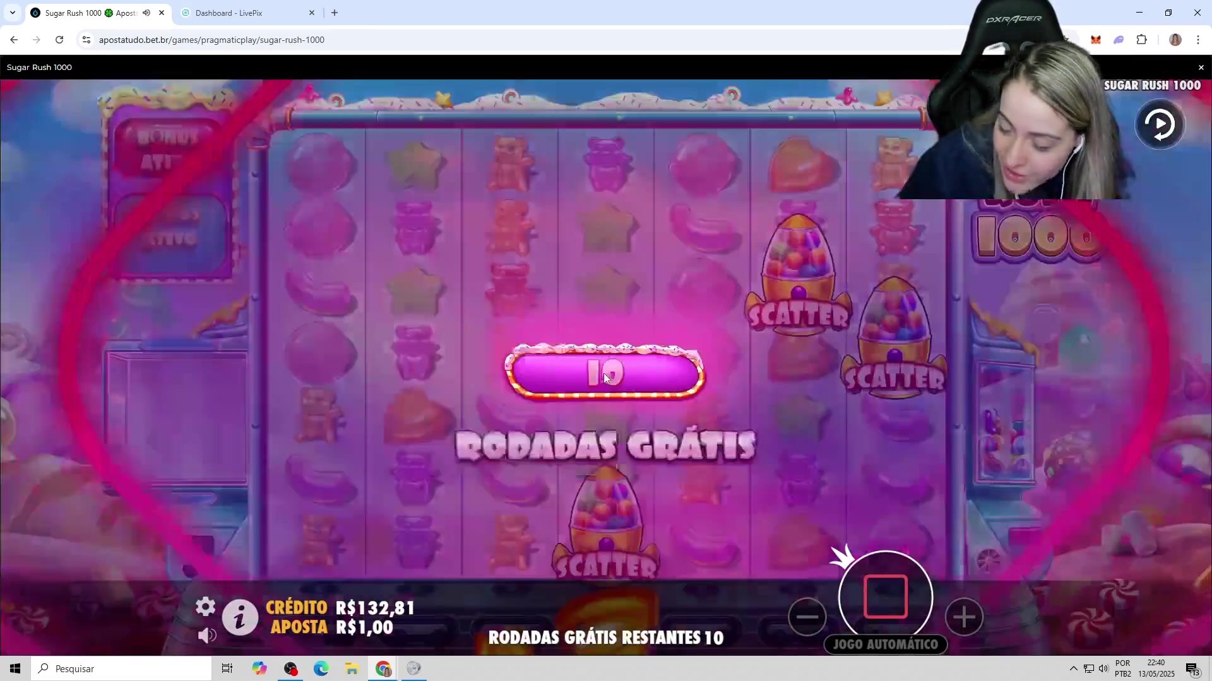Reload the current page

59,40
